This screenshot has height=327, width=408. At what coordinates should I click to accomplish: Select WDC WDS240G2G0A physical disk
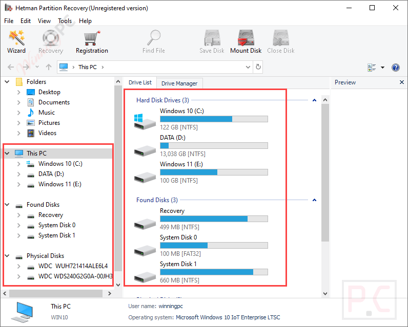click(x=75, y=276)
